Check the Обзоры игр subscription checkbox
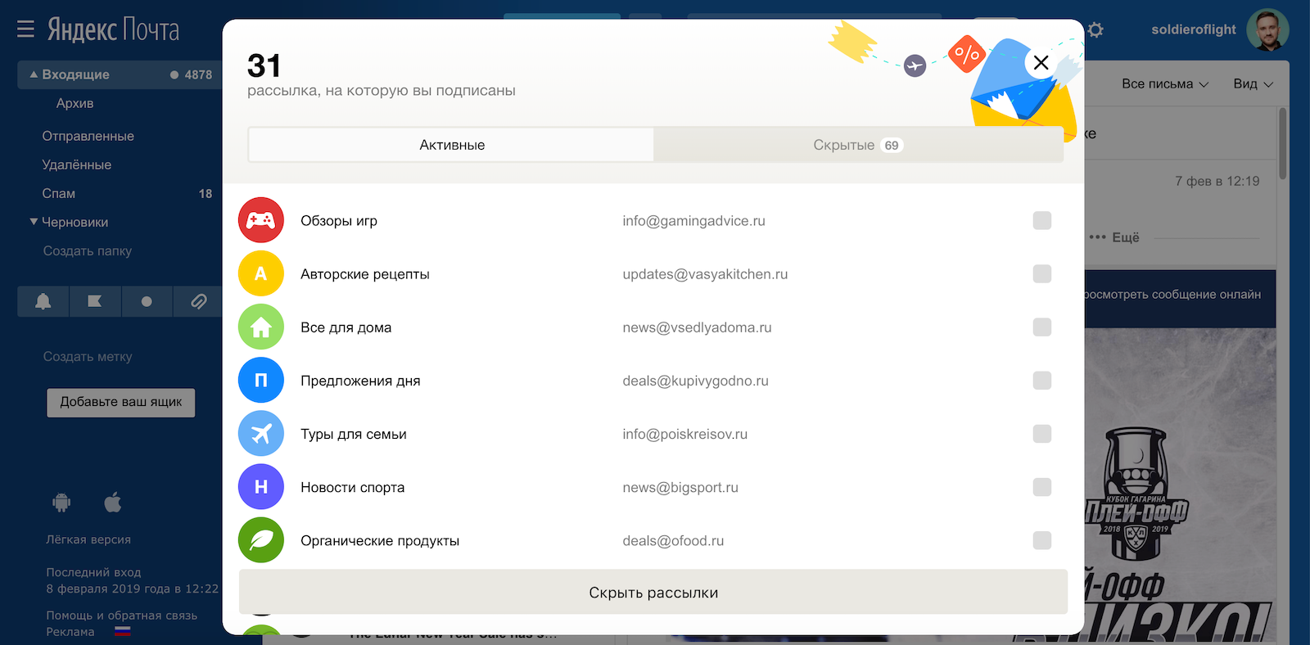 pos(1042,220)
